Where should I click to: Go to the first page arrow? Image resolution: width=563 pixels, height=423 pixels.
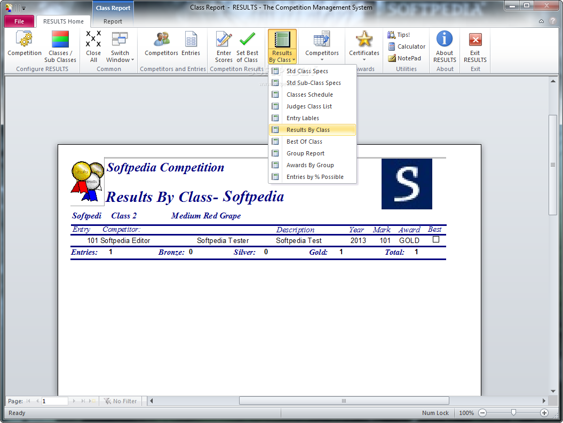(x=28, y=401)
